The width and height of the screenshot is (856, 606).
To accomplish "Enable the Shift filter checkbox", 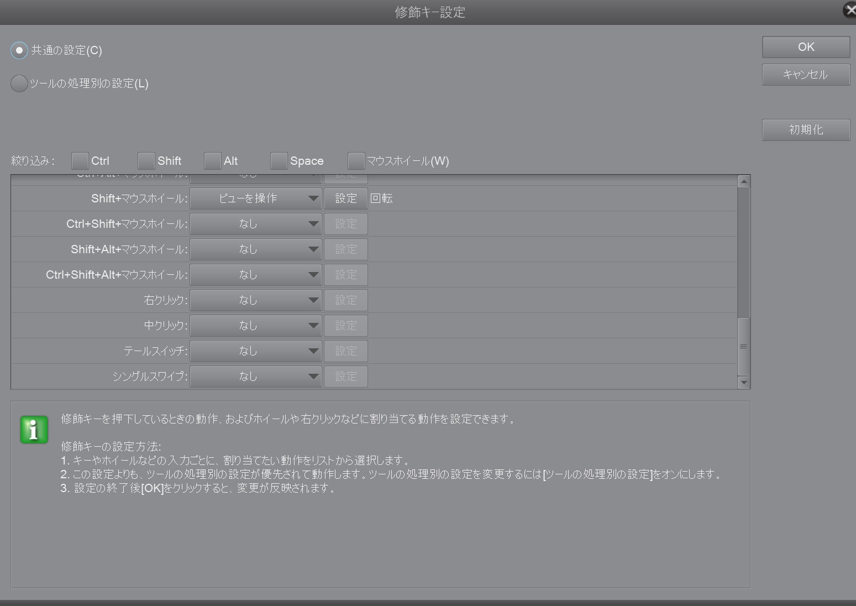I will pos(146,161).
